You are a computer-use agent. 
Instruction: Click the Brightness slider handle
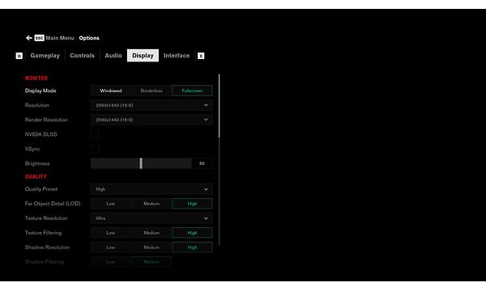pyautogui.click(x=141, y=163)
